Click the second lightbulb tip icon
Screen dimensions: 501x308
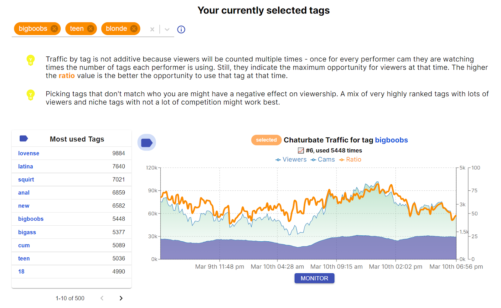tap(30, 95)
